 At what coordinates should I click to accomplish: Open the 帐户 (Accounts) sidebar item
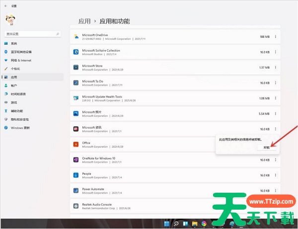[32, 86]
